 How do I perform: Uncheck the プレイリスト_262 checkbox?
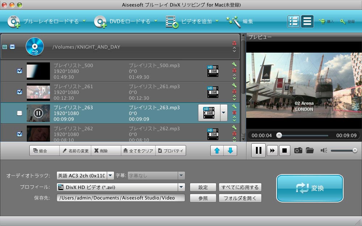click(x=20, y=134)
